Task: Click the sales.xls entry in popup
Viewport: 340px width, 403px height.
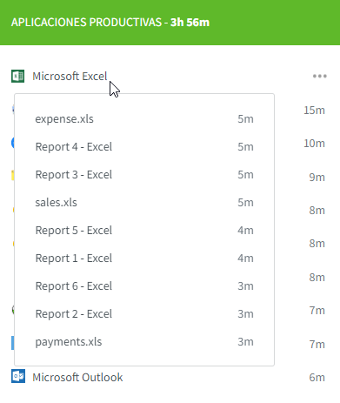Action: (56, 203)
